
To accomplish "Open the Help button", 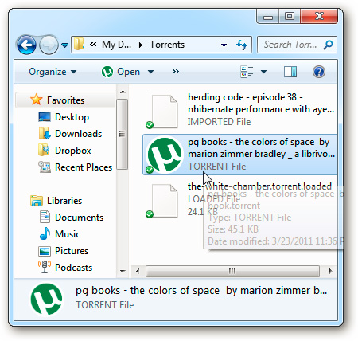I will [319, 72].
